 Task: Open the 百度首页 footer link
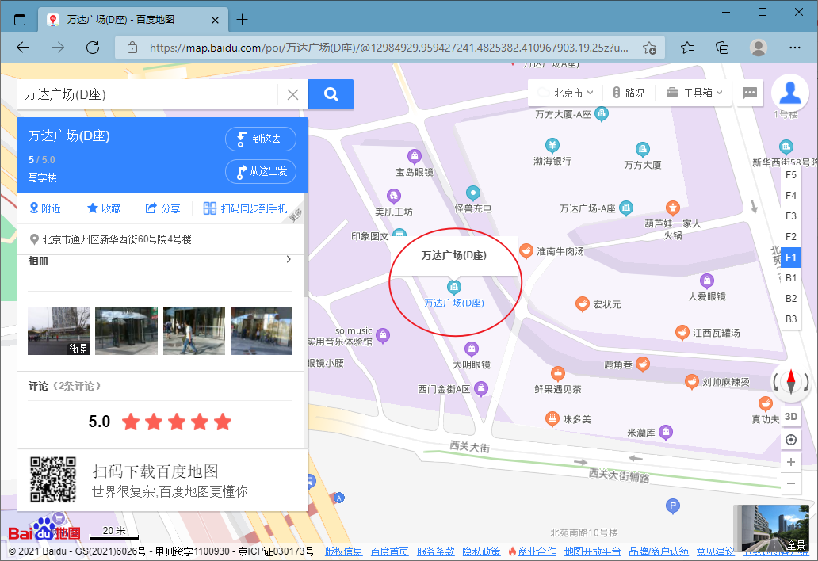point(389,551)
